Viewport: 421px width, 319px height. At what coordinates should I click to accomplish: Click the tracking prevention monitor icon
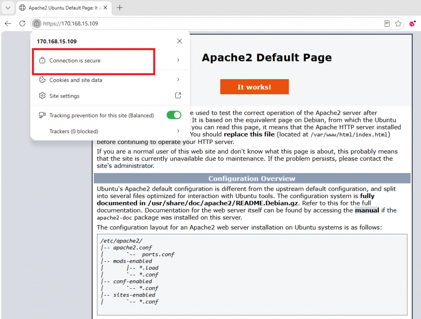(x=42, y=115)
